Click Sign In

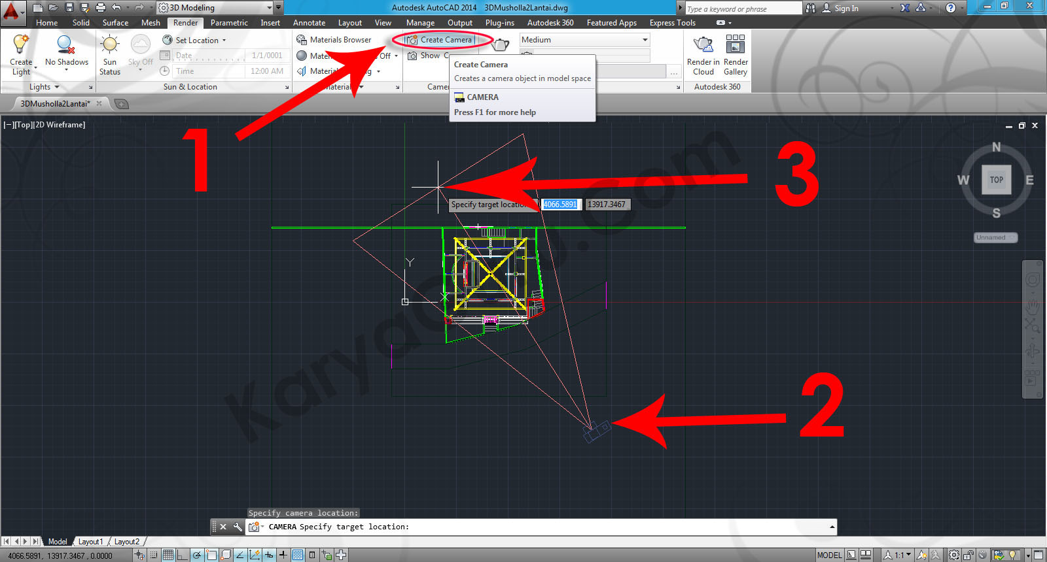click(845, 8)
